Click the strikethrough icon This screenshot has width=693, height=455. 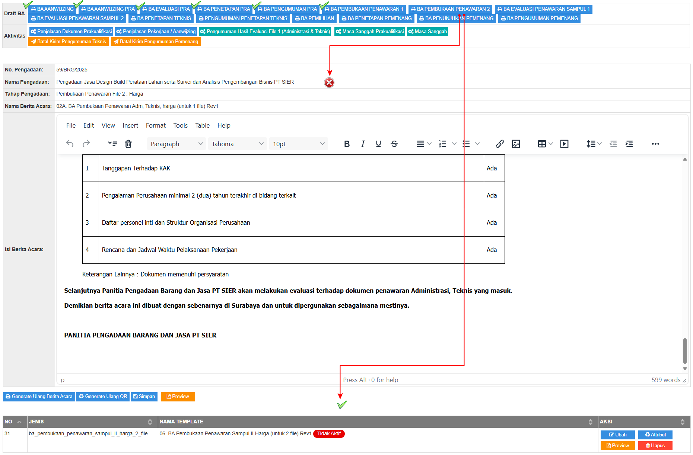394,144
